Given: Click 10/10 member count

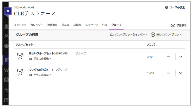Looking at the screenshot, I should point(151,73).
